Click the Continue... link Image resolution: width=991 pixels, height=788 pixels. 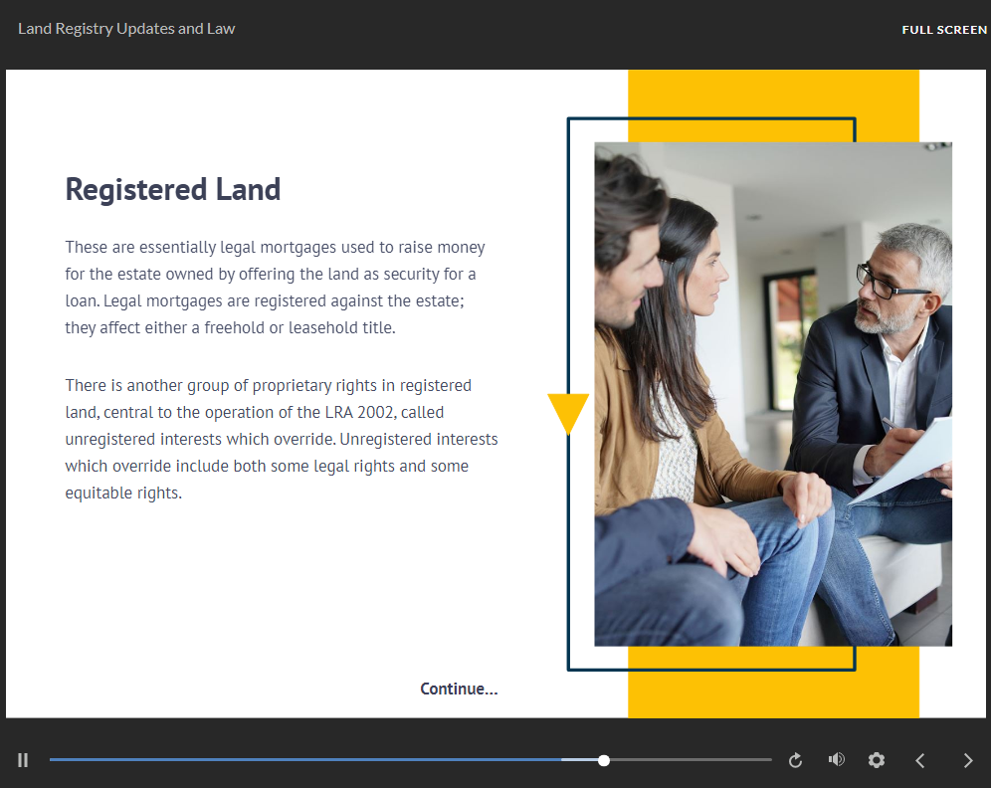tap(459, 689)
